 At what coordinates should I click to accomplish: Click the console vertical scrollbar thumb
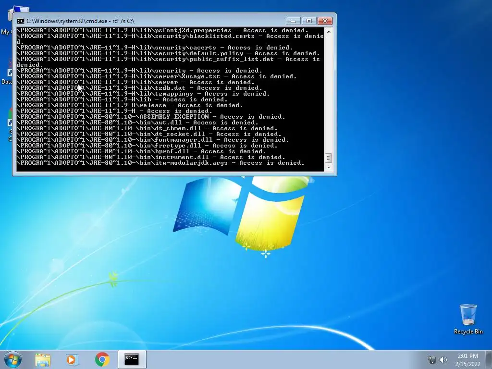click(328, 158)
